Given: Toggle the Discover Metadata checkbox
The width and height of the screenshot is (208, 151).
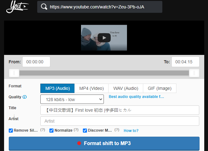Looking at the screenshot, I should [x=85, y=130].
